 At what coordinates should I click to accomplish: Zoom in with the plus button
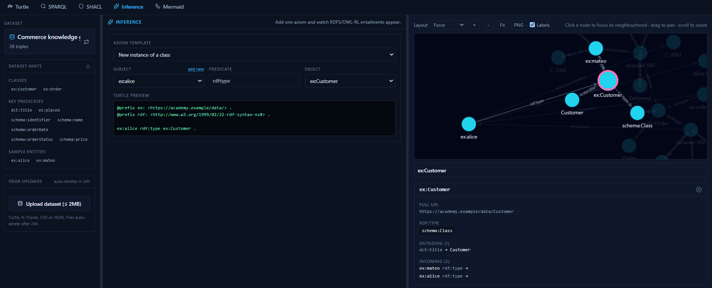pyautogui.click(x=474, y=25)
